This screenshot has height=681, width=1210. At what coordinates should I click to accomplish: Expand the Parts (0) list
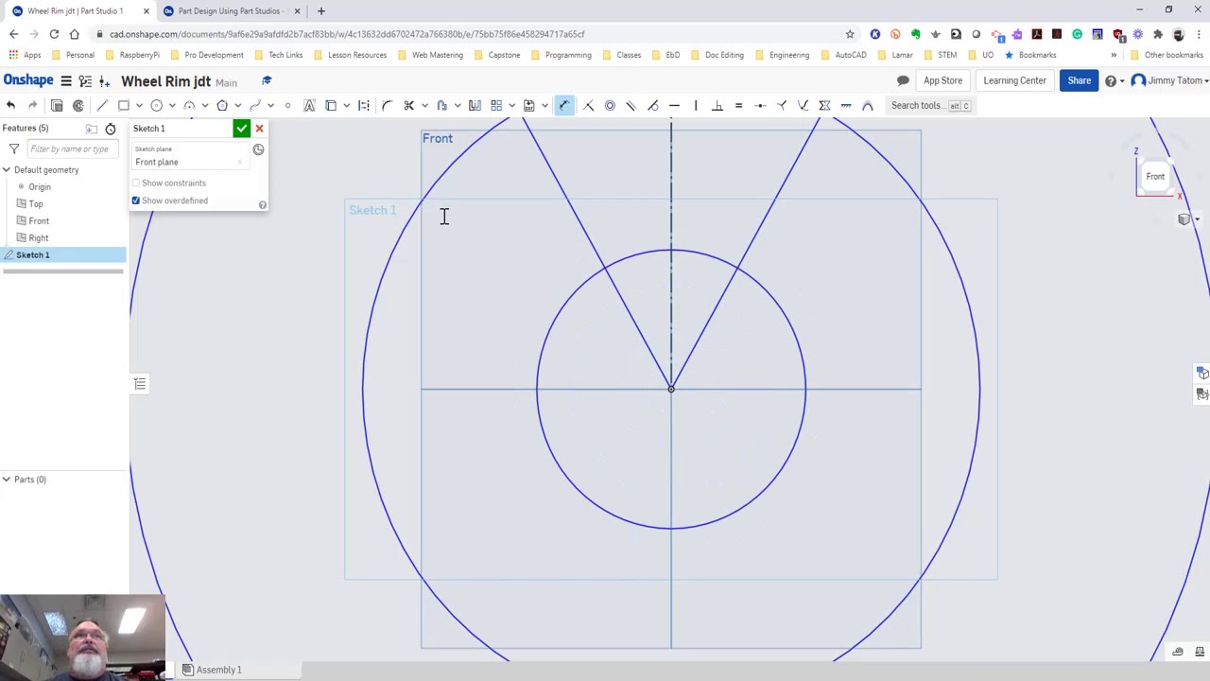pyautogui.click(x=7, y=480)
